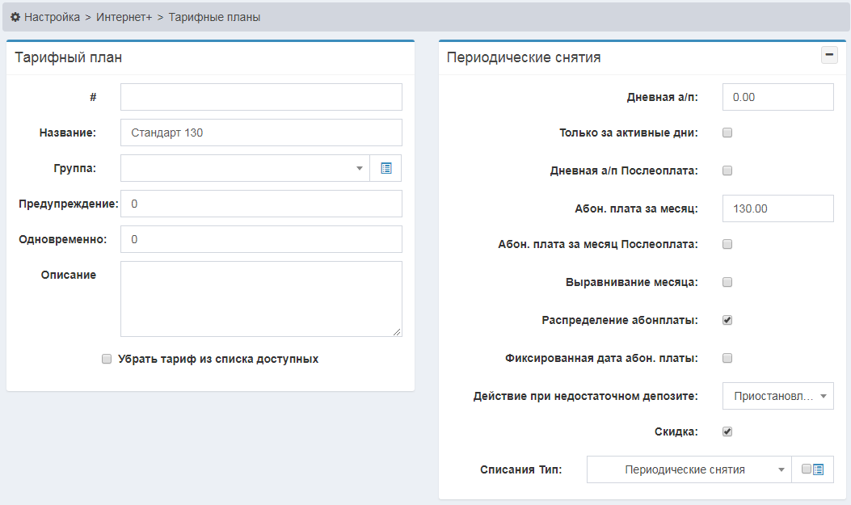Enable Только за активные дни checkbox
Viewport: 851px width, 505px height.
tap(727, 133)
